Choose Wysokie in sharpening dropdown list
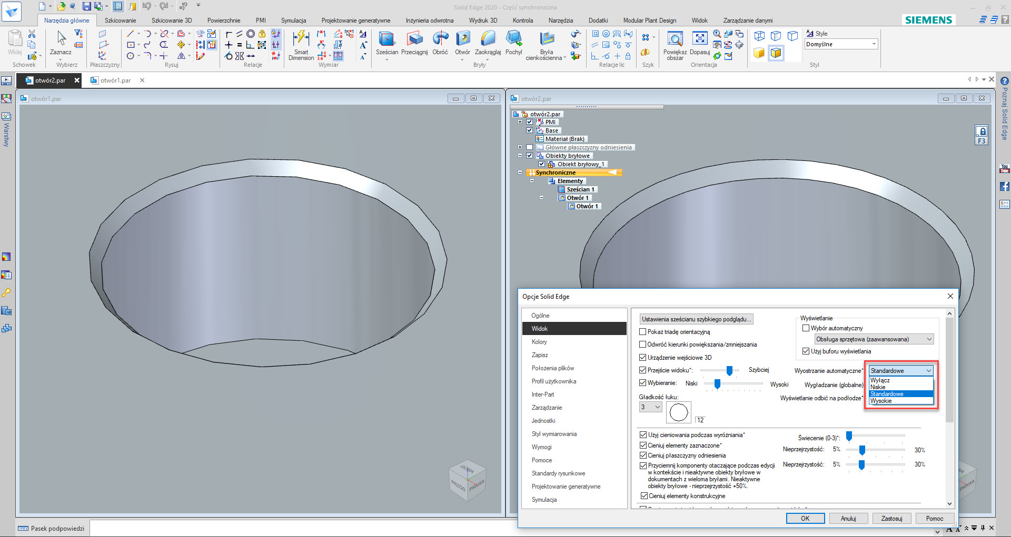Viewport: 1011px width, 537px height. click(901, 401)
